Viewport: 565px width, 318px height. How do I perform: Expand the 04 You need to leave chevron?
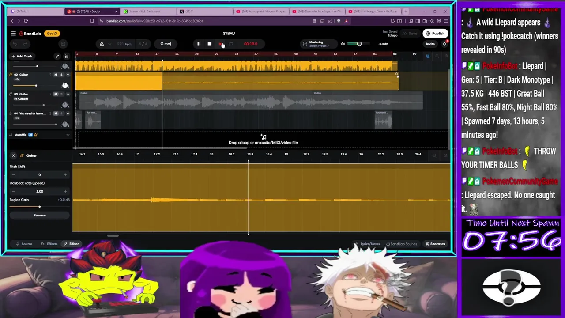tap(68, 114)
